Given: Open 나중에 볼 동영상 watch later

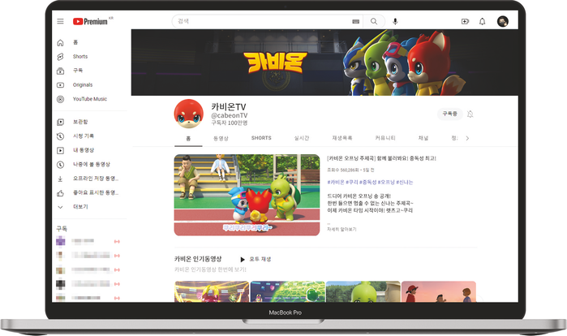Looking at the screenshot, I should pos(90,164).
